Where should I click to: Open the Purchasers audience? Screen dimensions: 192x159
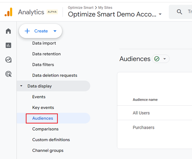144,128
